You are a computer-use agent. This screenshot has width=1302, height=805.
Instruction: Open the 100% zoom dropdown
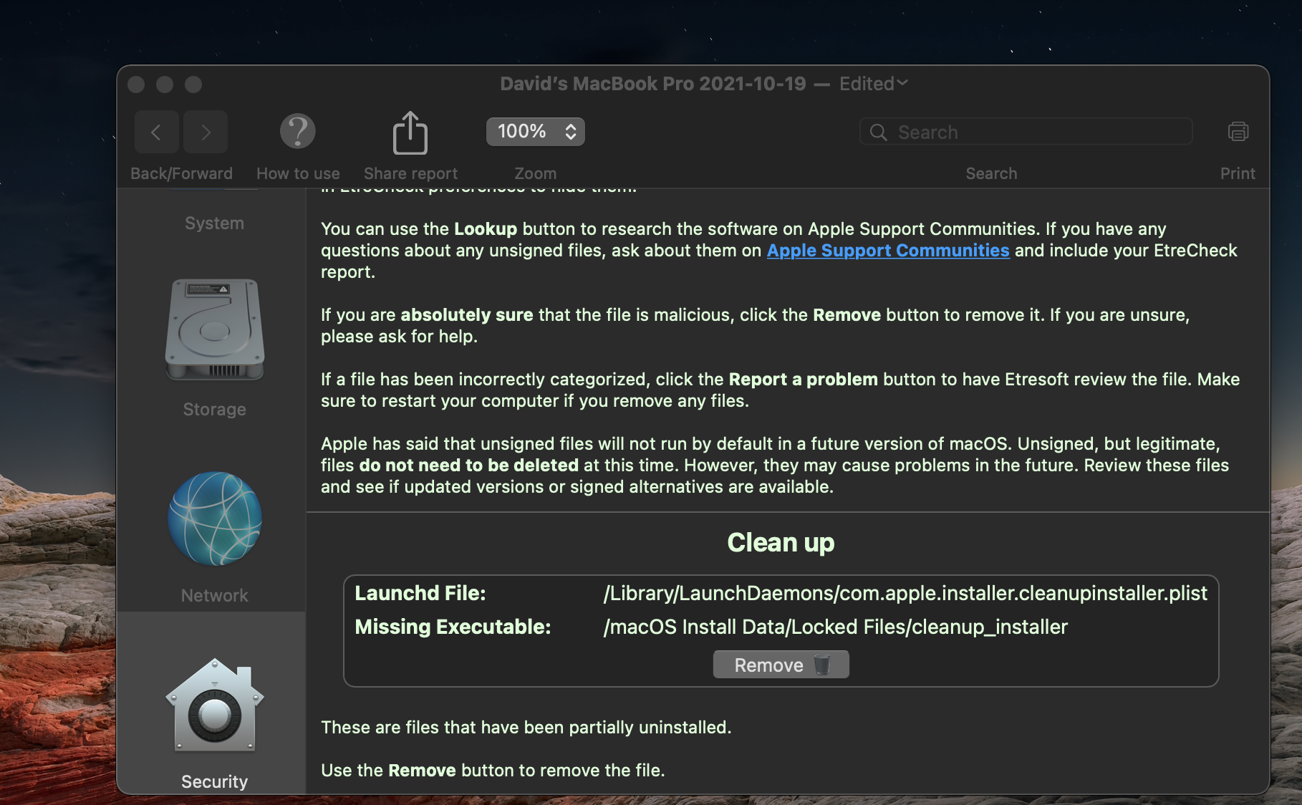(x=536, y=132)
